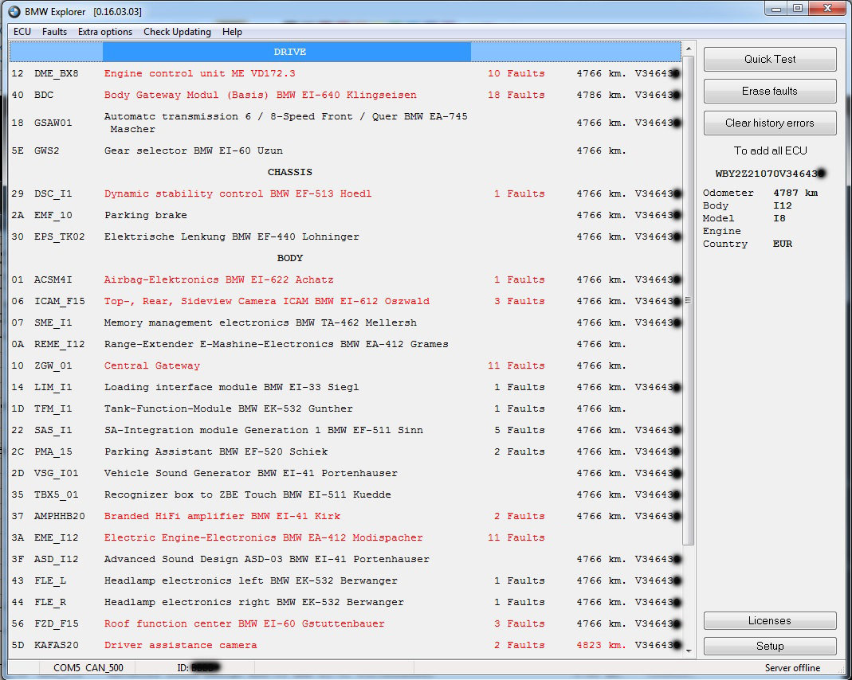Click the Check Updating menu item
This screenshot has height=680, width=852.
(177, 32)
